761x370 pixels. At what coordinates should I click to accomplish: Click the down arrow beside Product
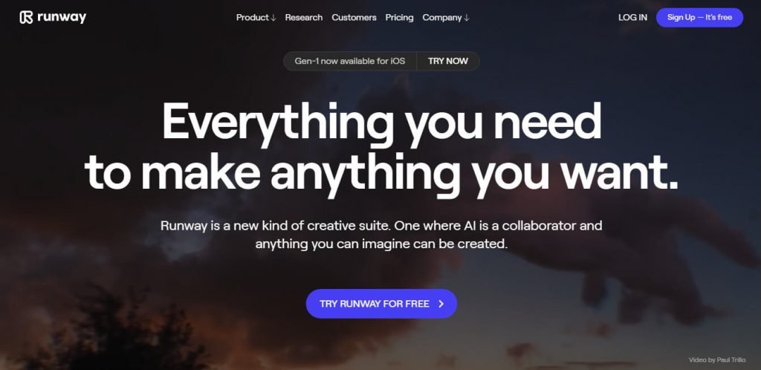[273, 18]
